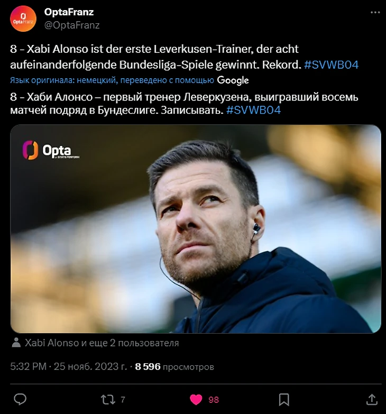Click the retweet count 7
The width and height of the screenshot is (386, 414).
[x=123, y=400]
